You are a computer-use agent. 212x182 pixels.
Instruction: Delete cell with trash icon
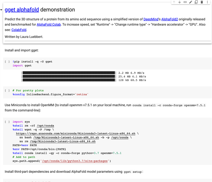click(202, 2)
